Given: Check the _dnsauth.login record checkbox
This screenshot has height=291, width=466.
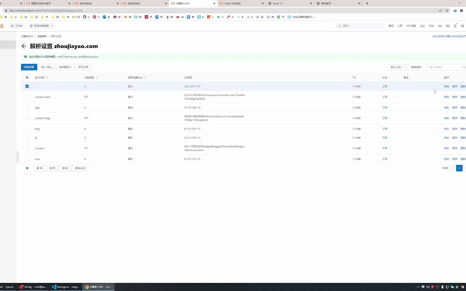Looking at the screenshot, I should click(27, 97).
